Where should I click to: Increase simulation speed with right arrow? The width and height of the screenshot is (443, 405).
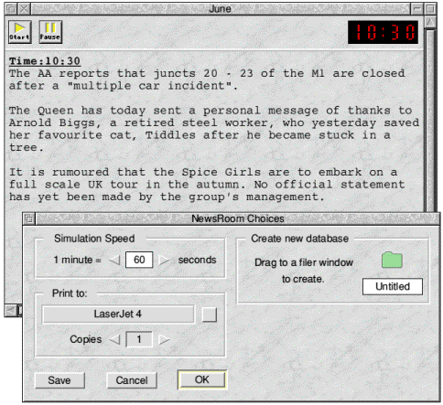pyautogui.click(x=164, y=260)
